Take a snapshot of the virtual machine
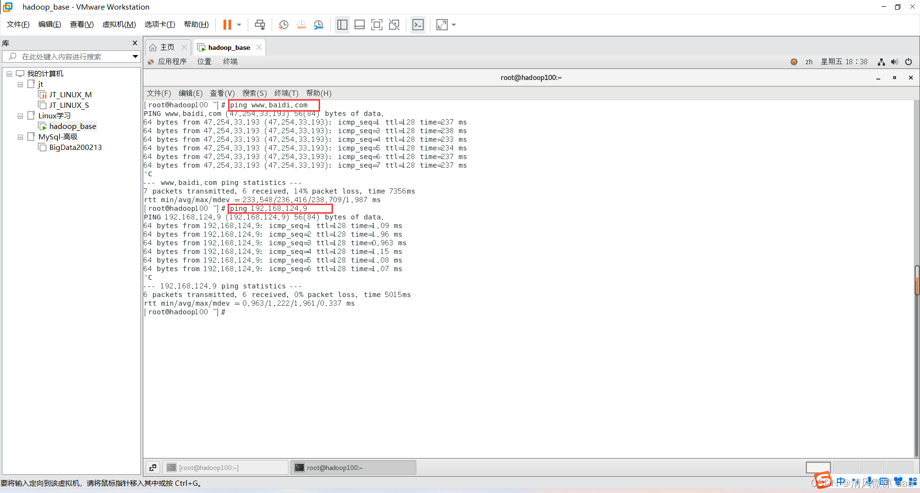The height and width of the screenshot is (493, 920). point(284,24)
